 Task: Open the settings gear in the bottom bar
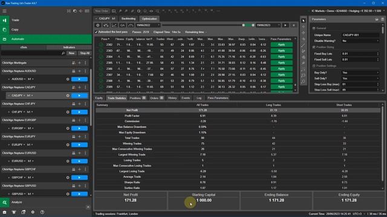[33, 212]
